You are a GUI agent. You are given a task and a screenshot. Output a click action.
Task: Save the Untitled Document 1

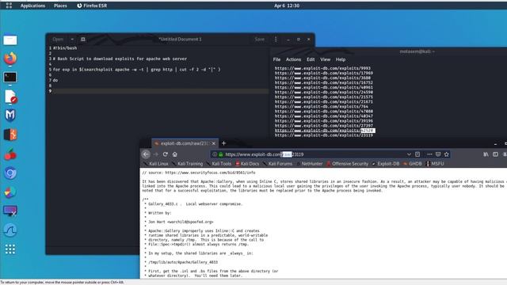(259, 39)
